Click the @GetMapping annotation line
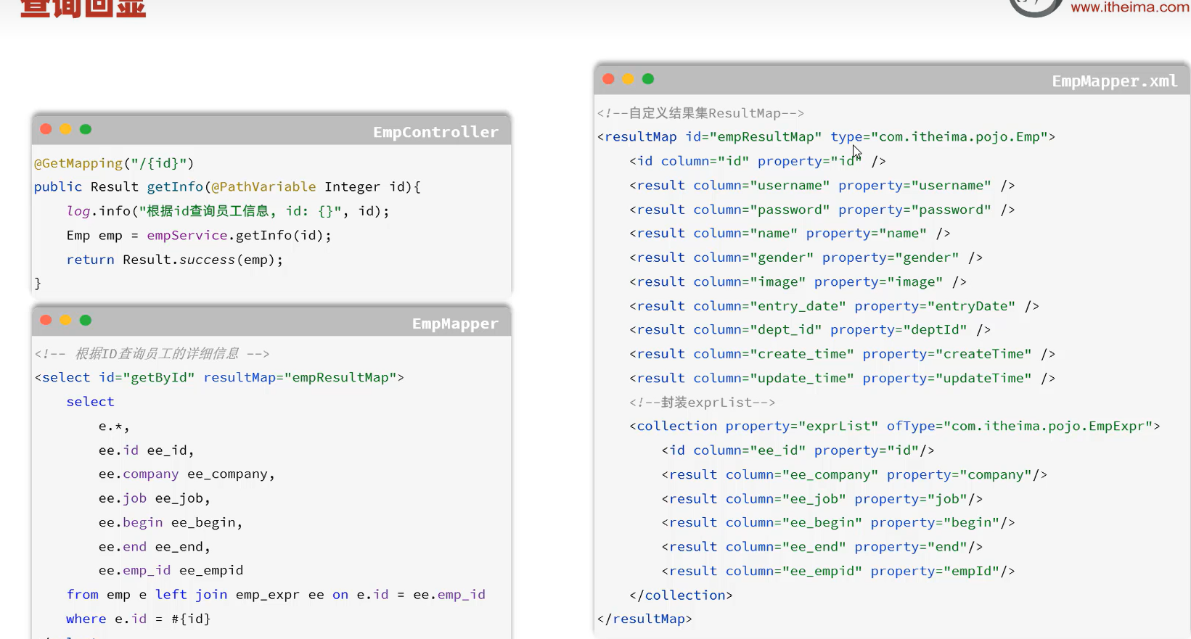This screenshot has height=639, width=1191. pos(114,163)
